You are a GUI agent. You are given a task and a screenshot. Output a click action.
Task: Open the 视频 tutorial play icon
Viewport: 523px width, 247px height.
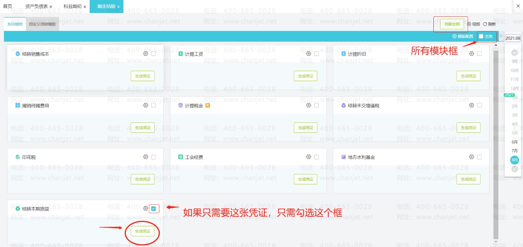(469, 24)
